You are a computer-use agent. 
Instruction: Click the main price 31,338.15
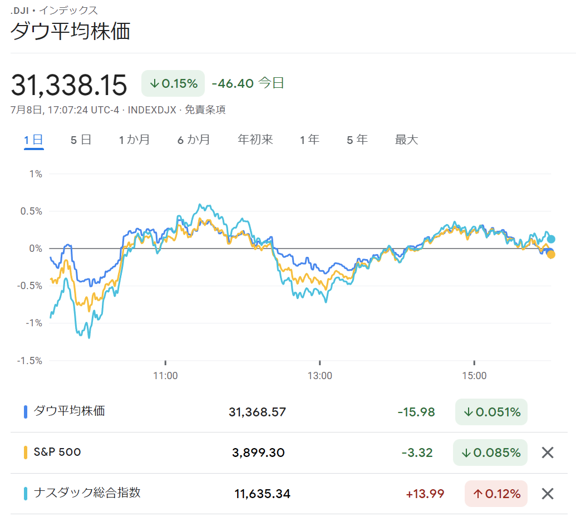(69, 85)
